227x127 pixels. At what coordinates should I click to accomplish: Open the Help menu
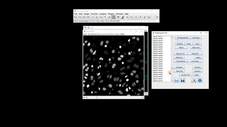click(126, 14)
